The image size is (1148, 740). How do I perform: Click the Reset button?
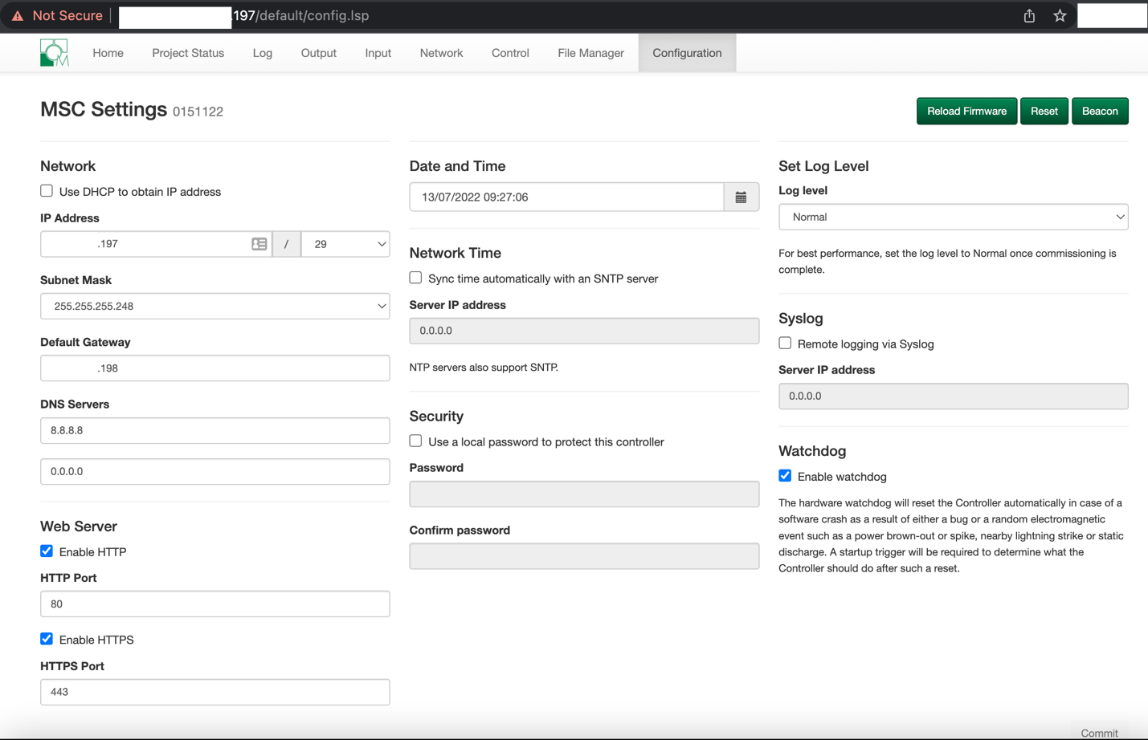[1044, 112]
